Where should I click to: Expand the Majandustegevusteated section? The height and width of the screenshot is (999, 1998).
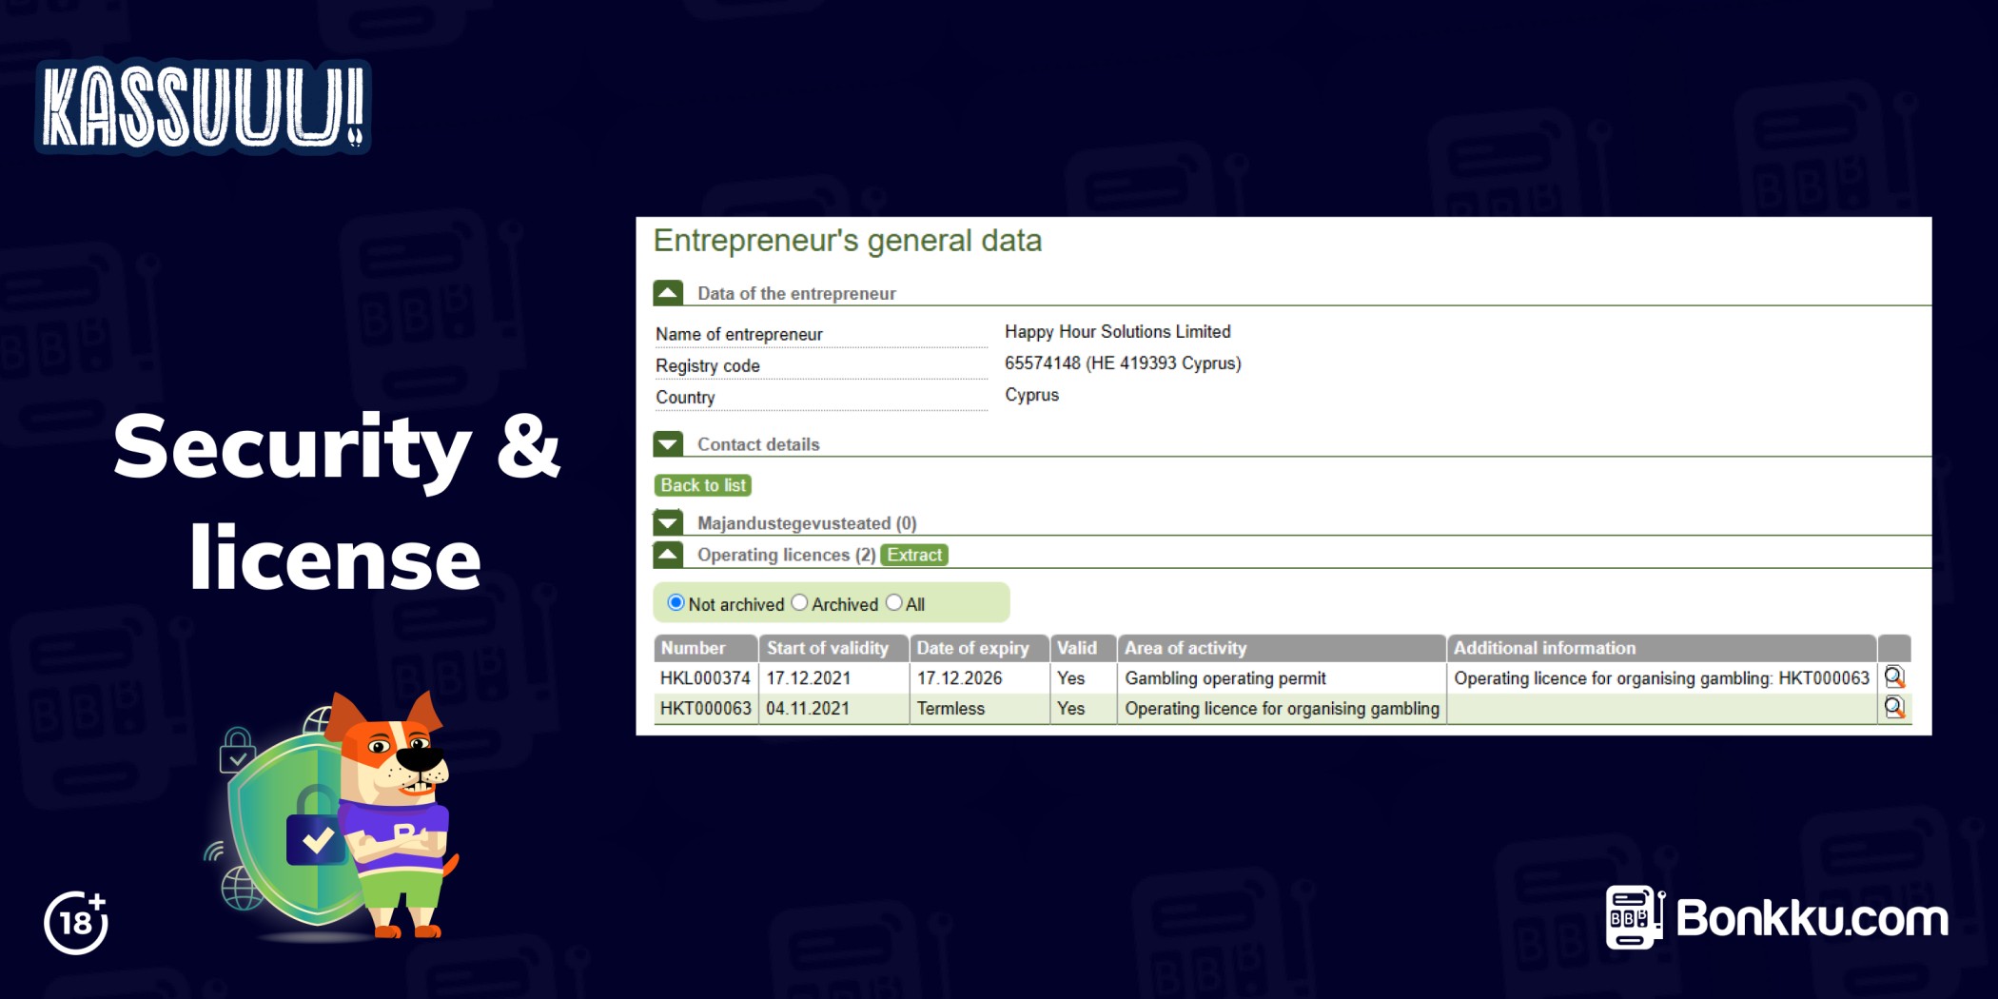668,522
